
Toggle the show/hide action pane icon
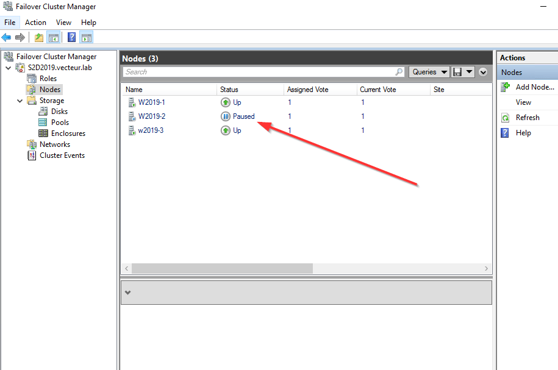[x=86, y=38]
